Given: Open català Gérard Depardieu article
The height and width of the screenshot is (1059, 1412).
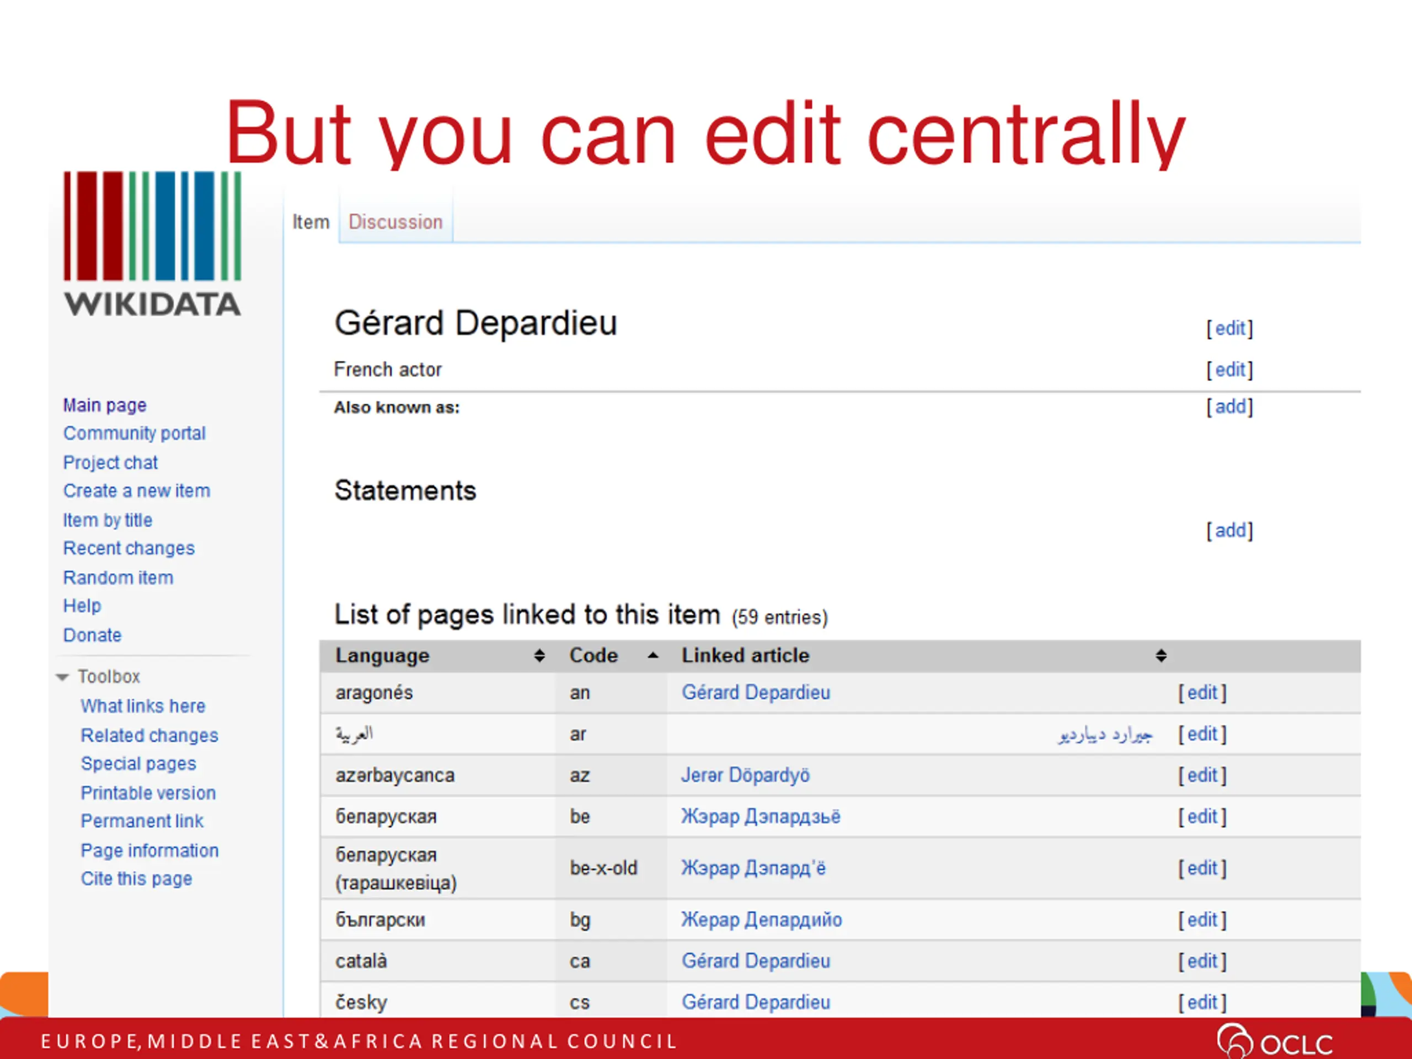Looking at the screenshot, I should point(756,961).
